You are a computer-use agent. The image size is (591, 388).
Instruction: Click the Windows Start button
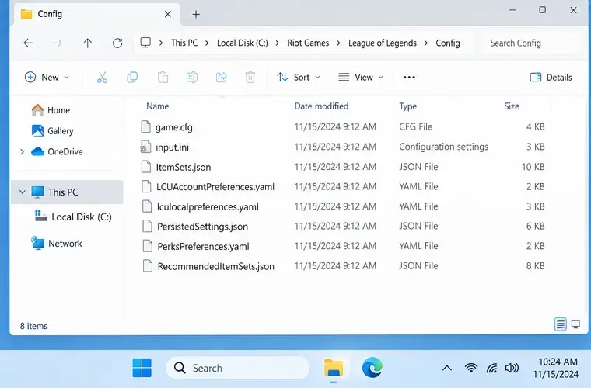[142, 368]
